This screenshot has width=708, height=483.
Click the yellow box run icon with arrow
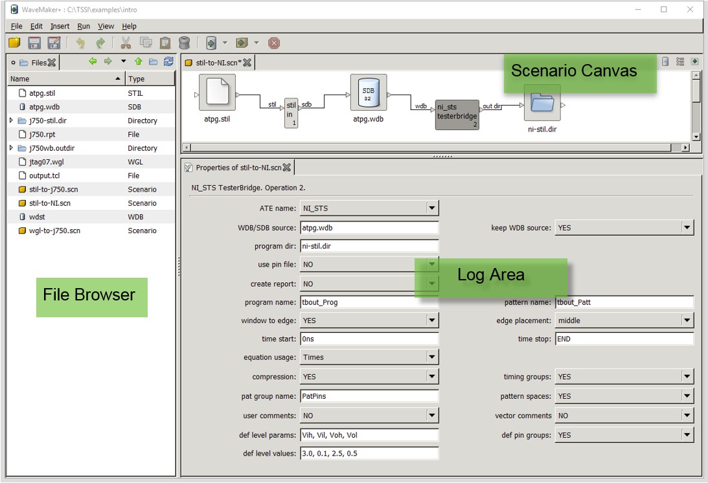[242, 43]
